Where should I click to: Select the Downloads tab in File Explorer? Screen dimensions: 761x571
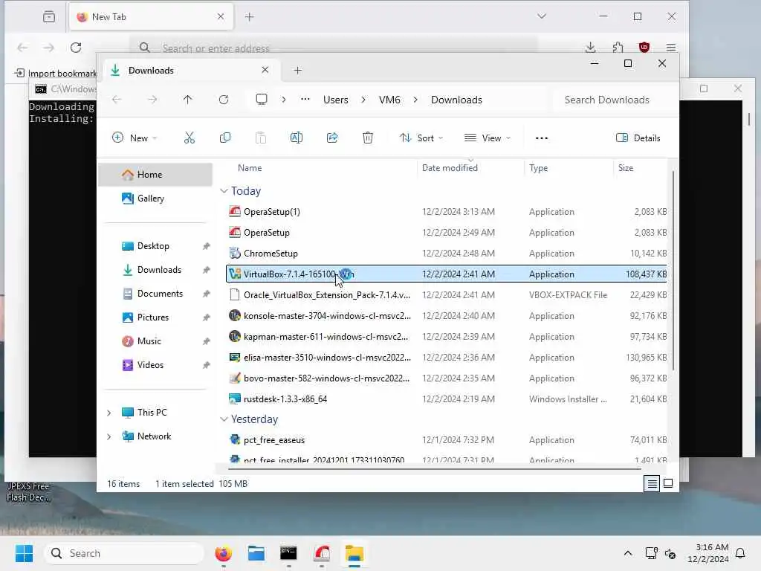pyautogui.click(x=190, y=71)
